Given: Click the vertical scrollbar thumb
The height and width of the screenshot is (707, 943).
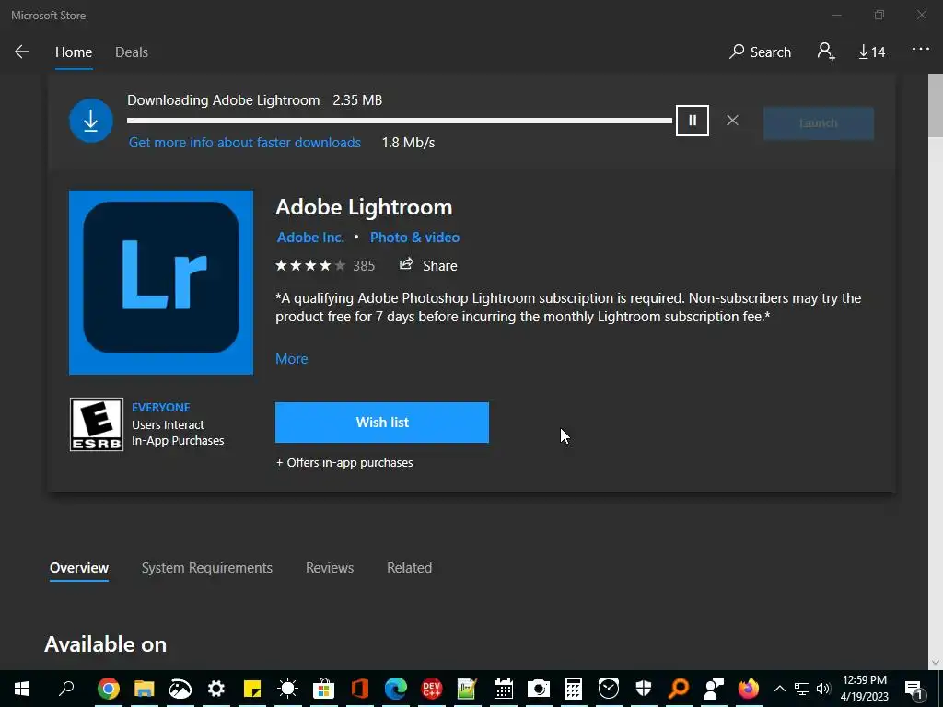Looking at the screenshot, I should (x=936, y=106).
